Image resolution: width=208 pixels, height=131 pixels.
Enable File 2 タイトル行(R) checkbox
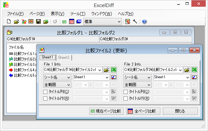125,98
